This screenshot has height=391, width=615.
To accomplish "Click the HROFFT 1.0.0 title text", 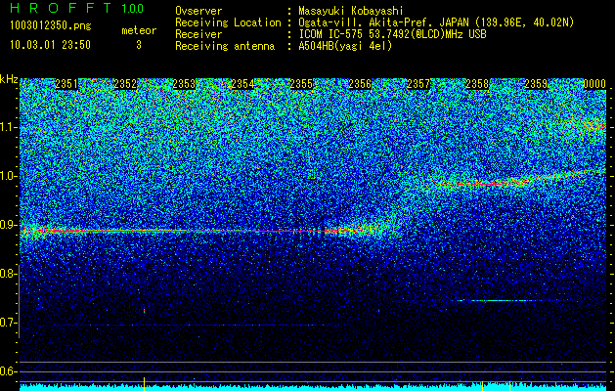I will coord(76,8).
